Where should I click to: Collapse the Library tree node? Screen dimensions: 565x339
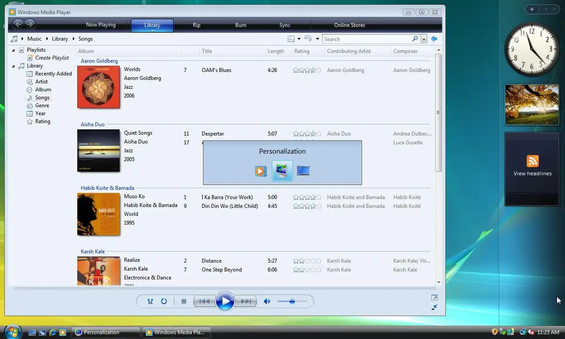click(x=13, y=66)
